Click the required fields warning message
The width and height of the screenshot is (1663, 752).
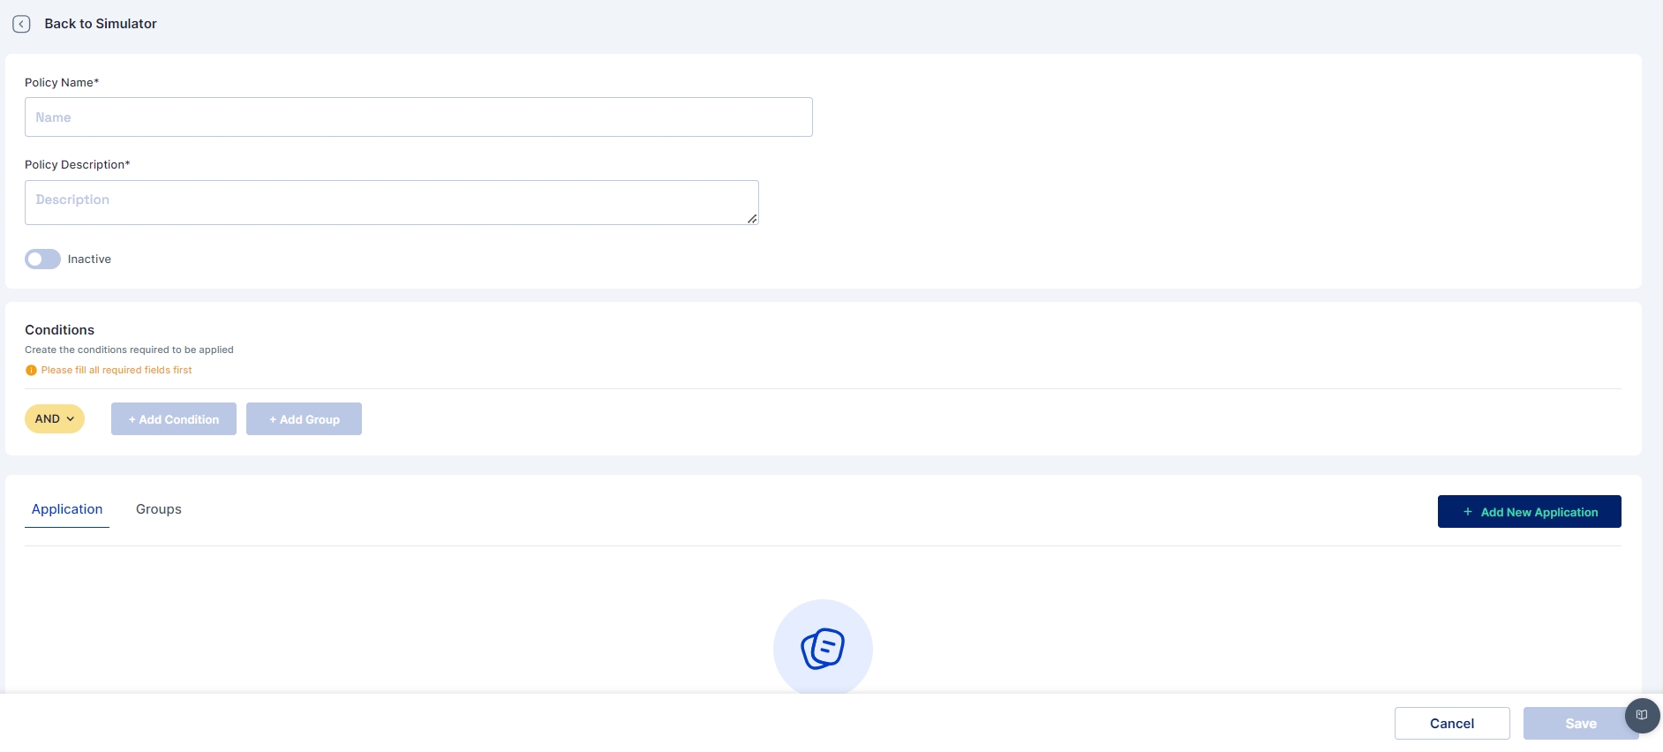(x=117, y=371)
